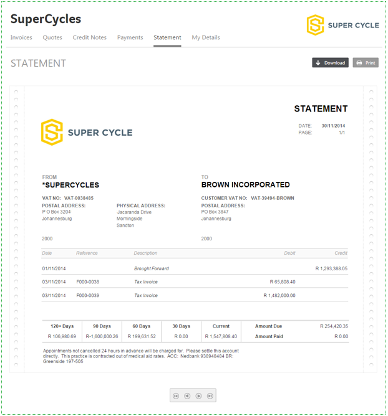The image size is (388, 416).
Task: Jump to last statement page
Action: tap(210, 396)
